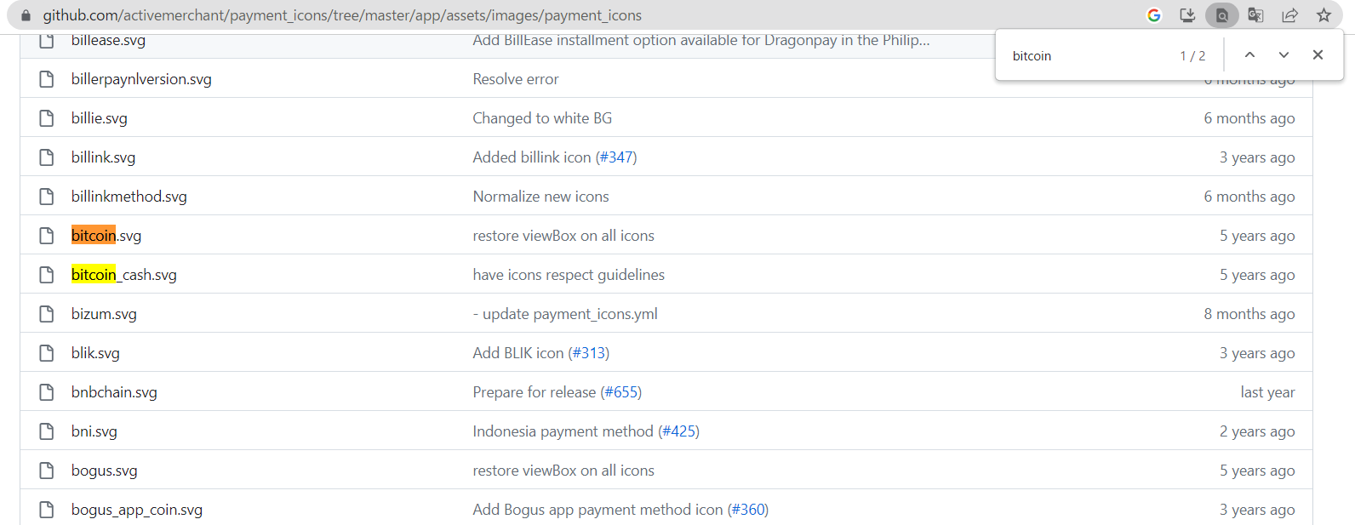Click the site lock icon
This screenshot has width=1355, height=525.
point(26,15)
